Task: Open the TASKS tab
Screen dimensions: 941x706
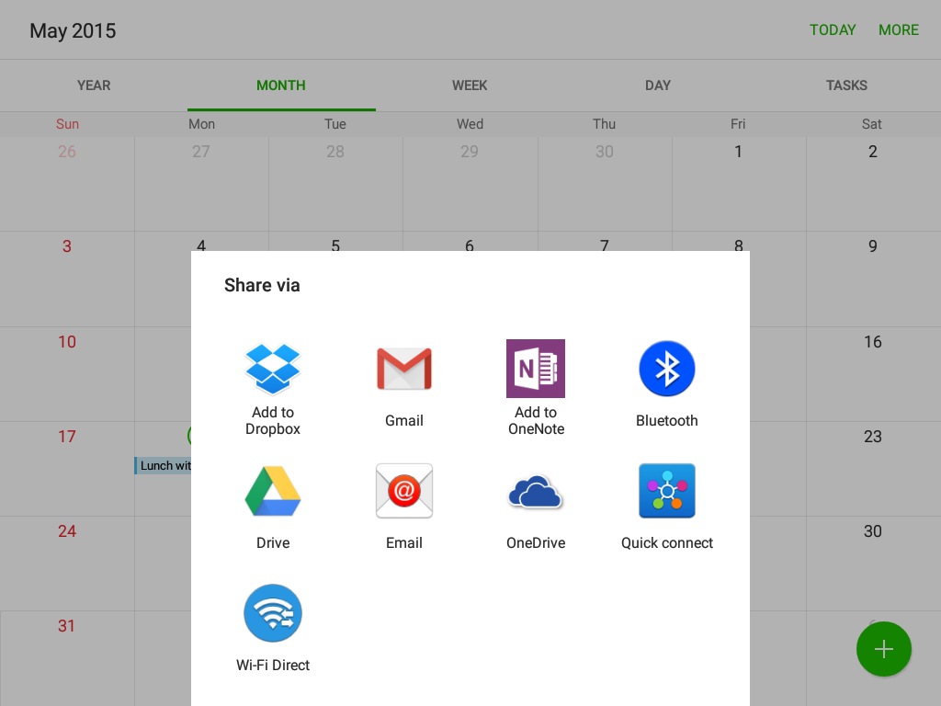Action: click(x=846, y=85)
